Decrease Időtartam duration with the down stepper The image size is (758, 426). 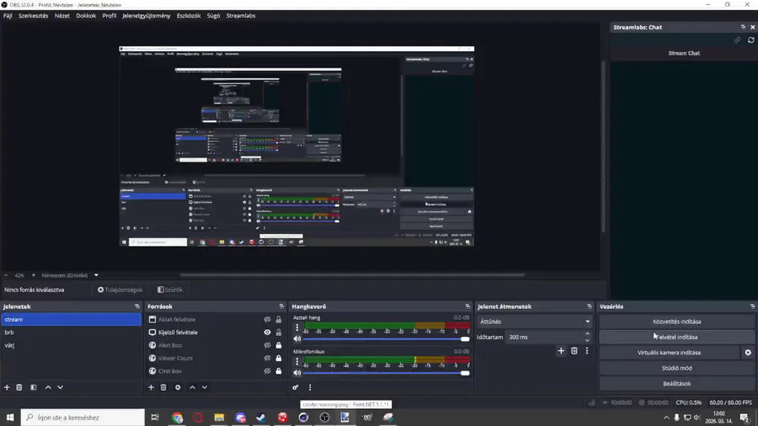587,340
